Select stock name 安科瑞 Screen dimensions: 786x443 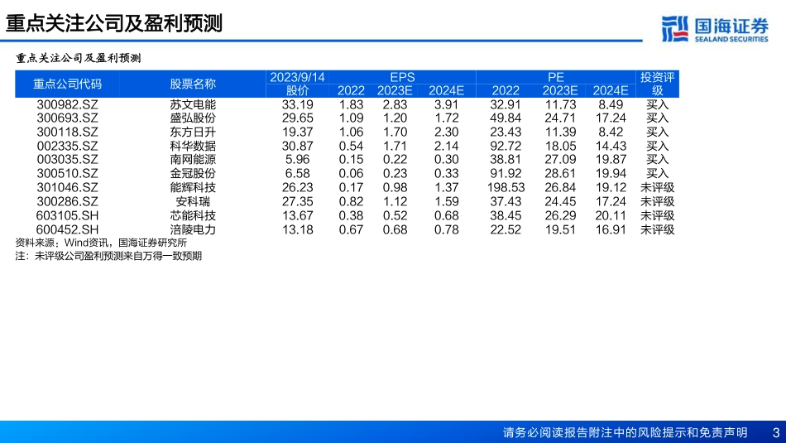193,202
